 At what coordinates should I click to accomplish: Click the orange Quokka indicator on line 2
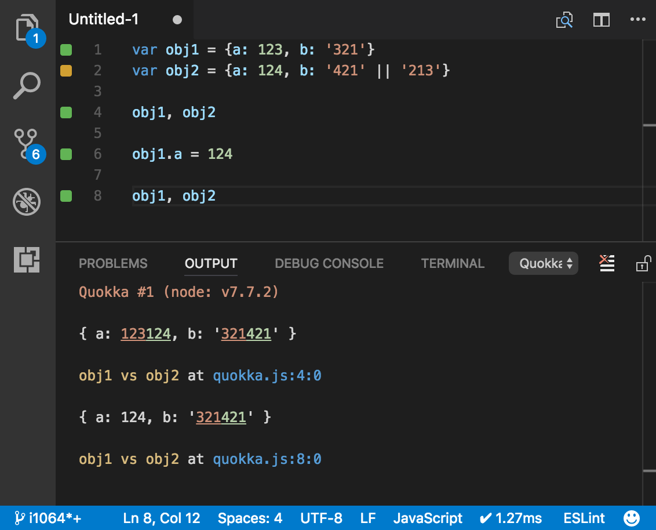65,70
